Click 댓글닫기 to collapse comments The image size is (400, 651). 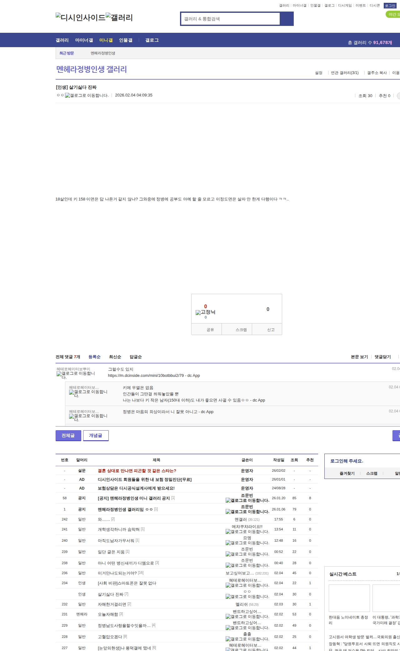click(x=383, y=357)
